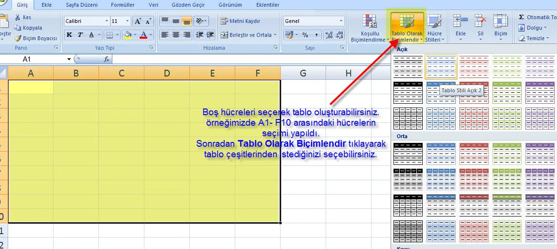The image size is (557, 249).
Task: Toggle italic (T) formatting
Action: (x=80, y=35)
